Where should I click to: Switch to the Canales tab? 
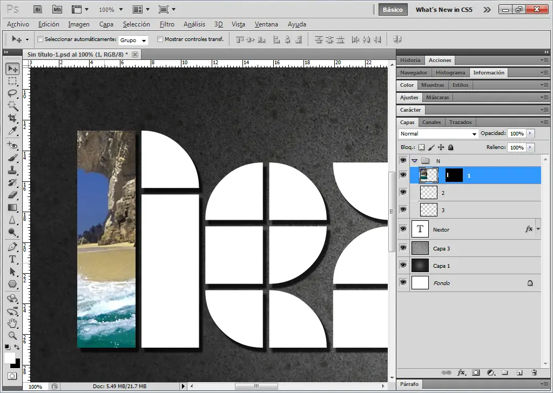click(x=431, y=122)
